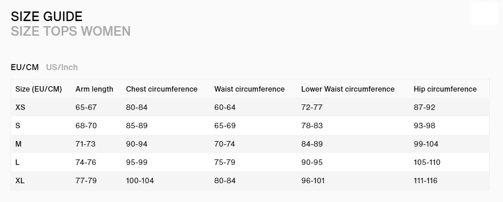
Task: Select the M size row label
Action: tap(18, 144)
